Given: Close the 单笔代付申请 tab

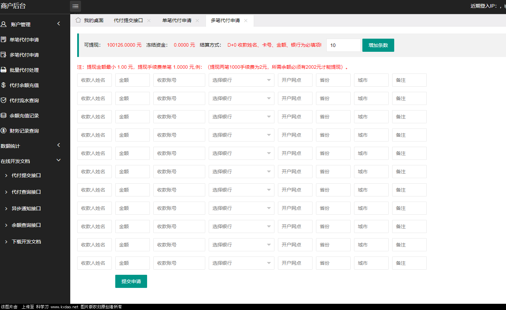Looking at the screenshot, I should pos(197,20).
